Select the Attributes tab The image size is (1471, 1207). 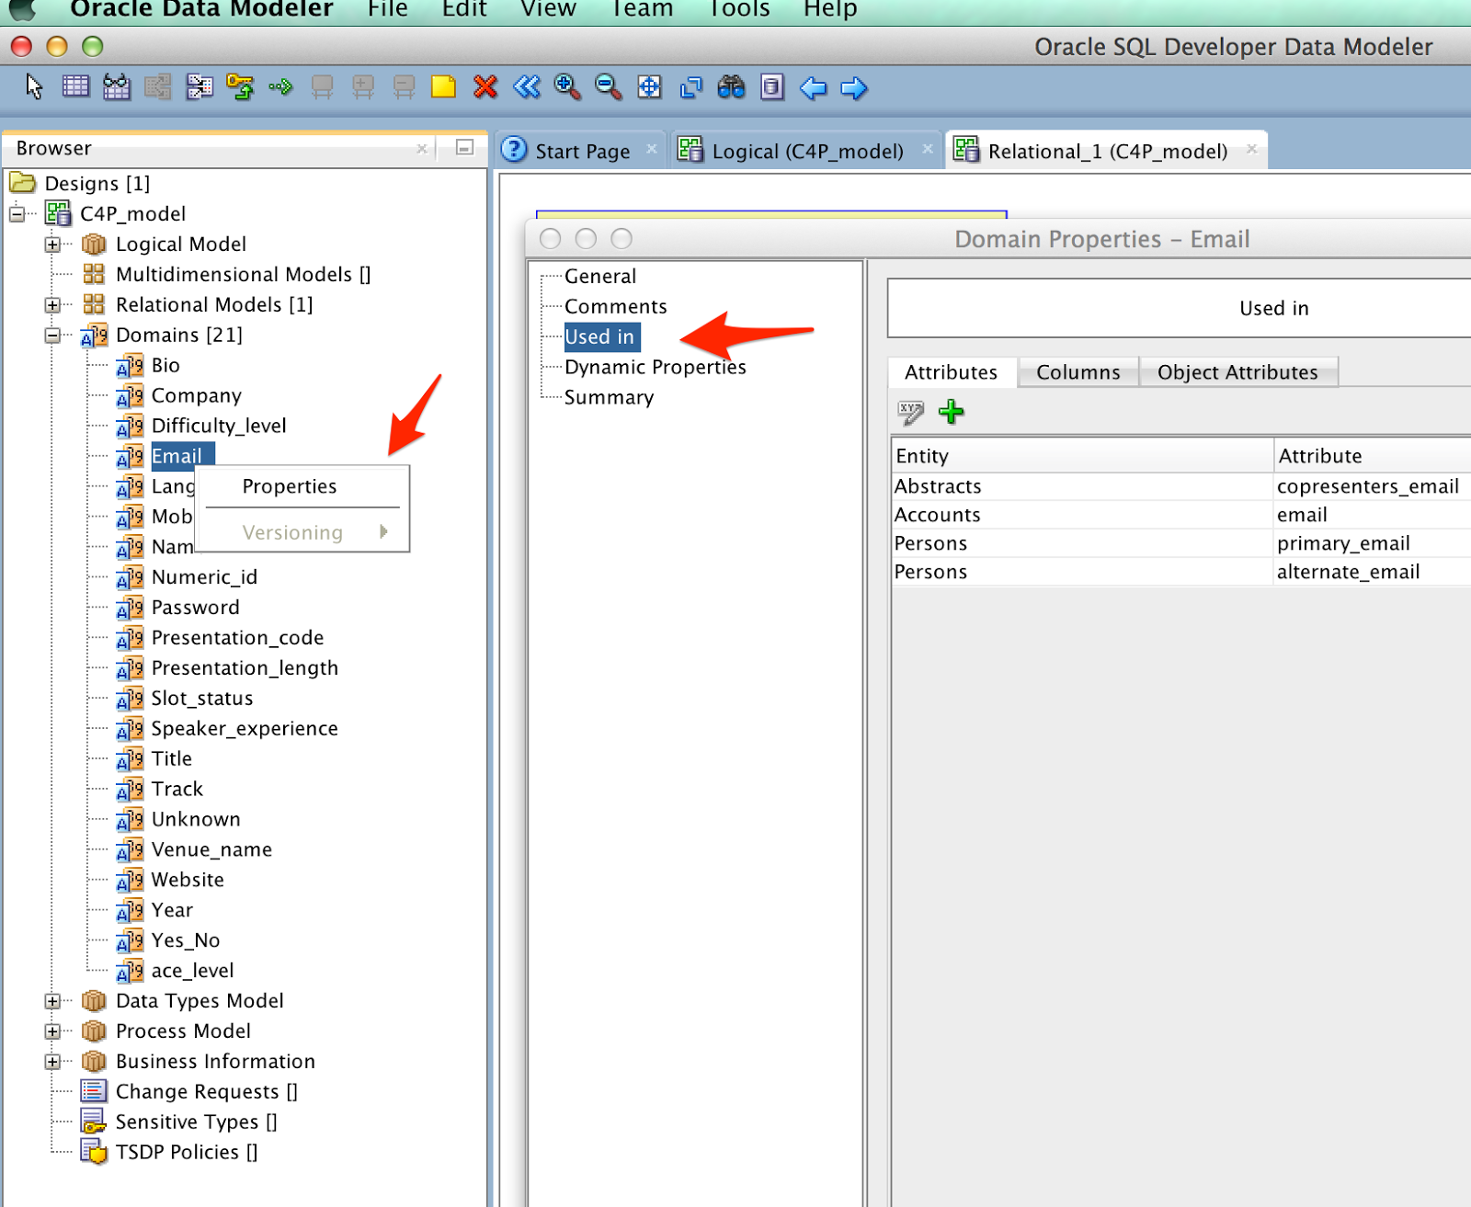coord(952,372)
